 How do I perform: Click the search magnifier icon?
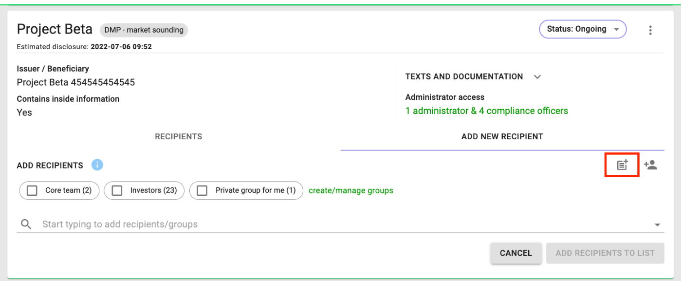26,225
